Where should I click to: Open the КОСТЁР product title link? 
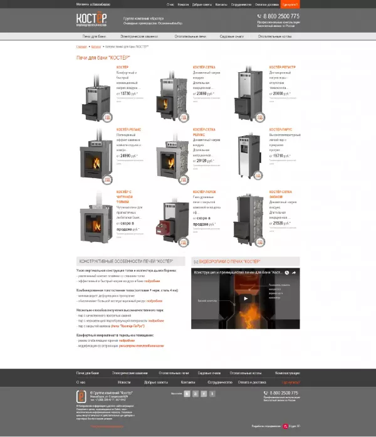tap(122, 67)
